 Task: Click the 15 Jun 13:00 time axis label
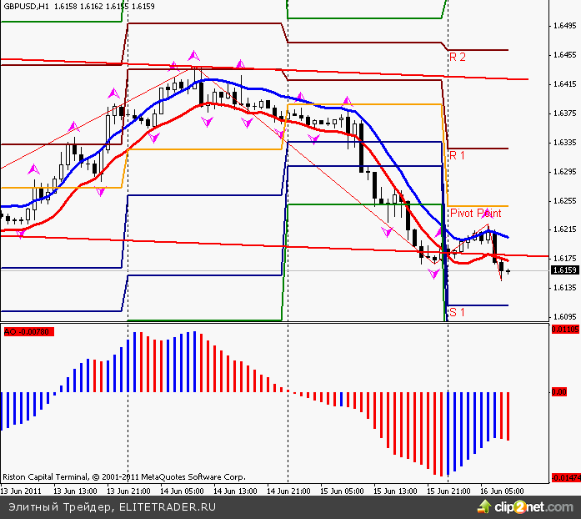395,491
